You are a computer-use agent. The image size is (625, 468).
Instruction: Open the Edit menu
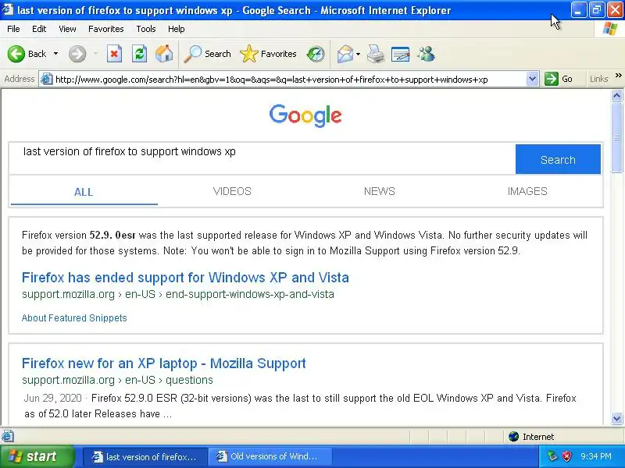coord(39,29)
